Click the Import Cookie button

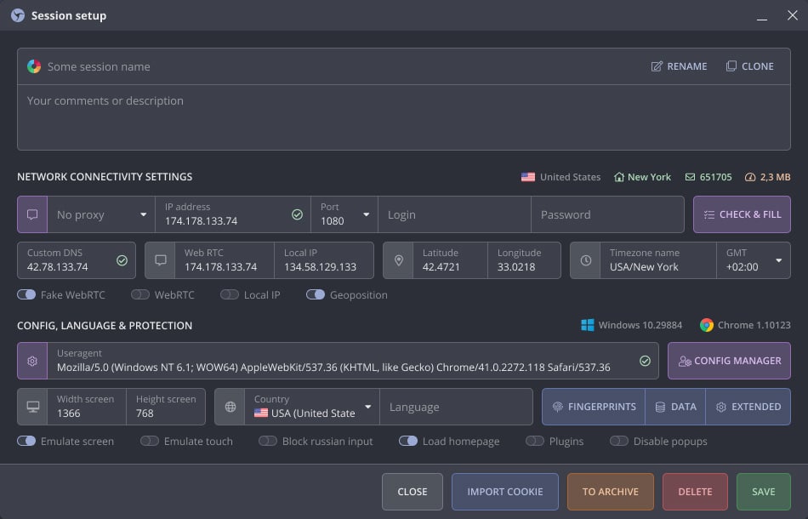pyautogui.click(x=505, y=491)
